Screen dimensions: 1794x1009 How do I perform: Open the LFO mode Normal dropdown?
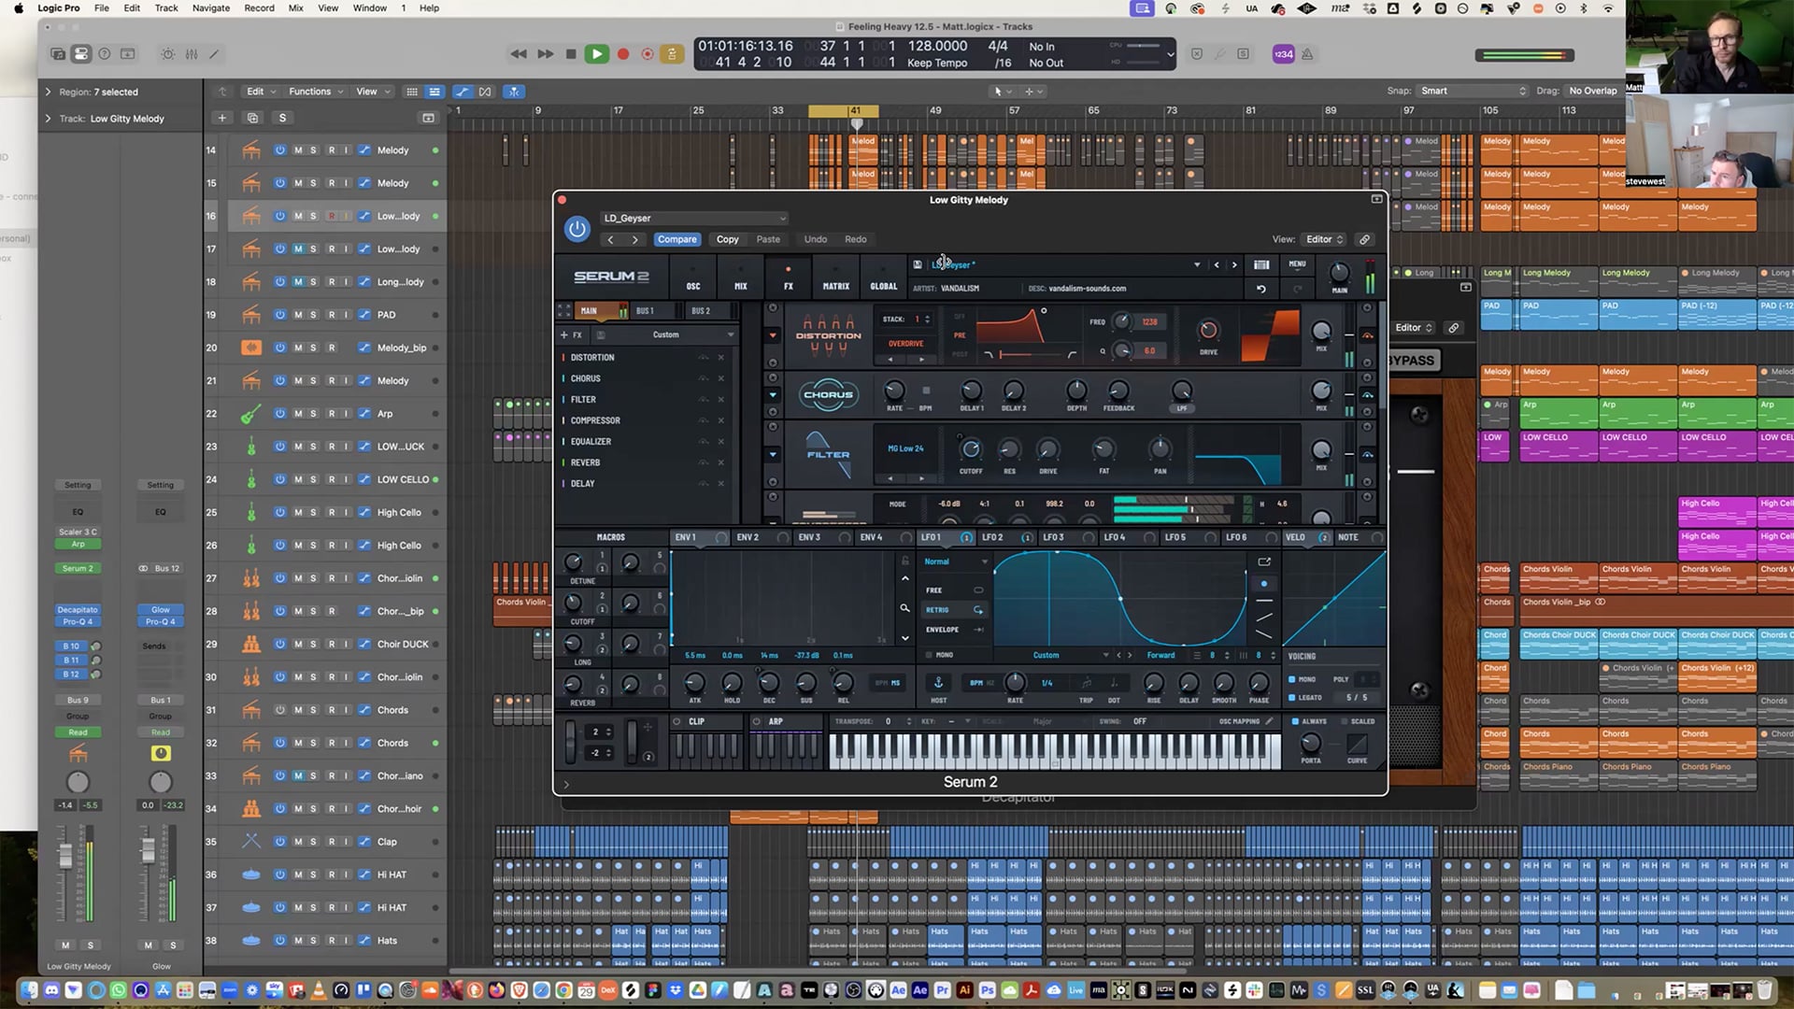coord(956,561)
